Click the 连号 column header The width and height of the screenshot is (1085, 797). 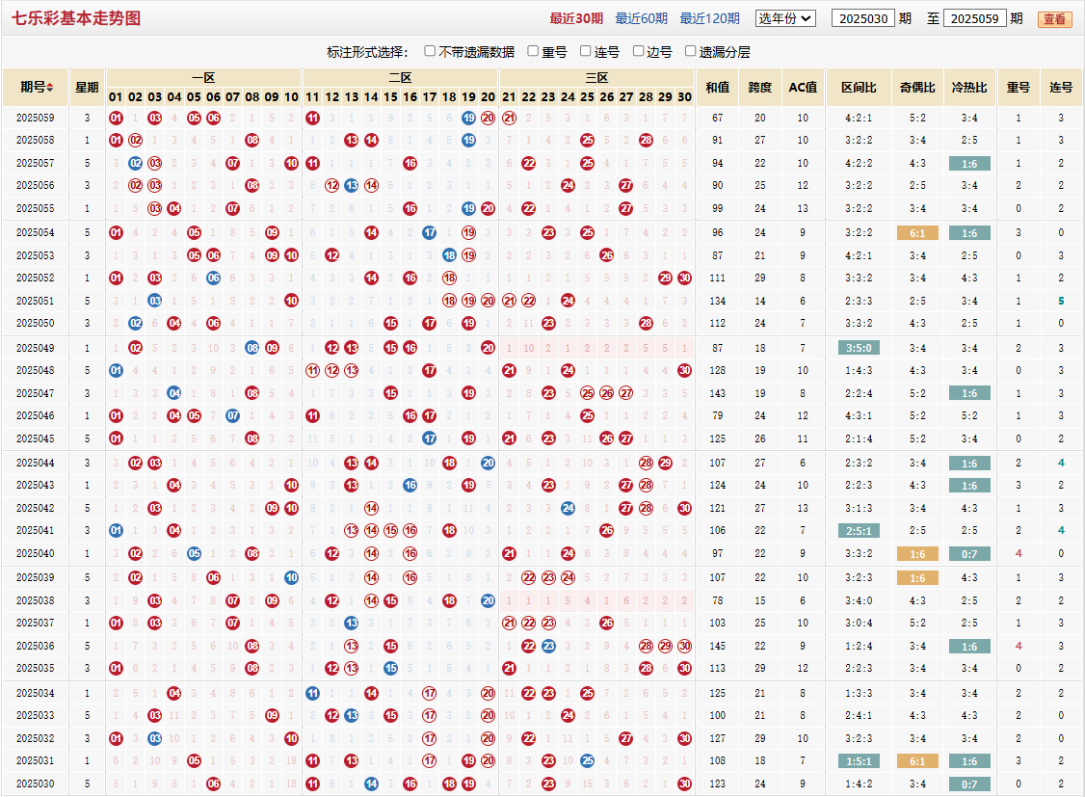click(x=1061, y=87)
